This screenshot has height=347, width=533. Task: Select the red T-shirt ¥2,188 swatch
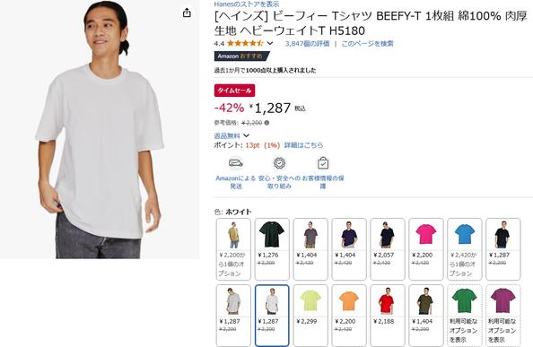coord(388,316)
